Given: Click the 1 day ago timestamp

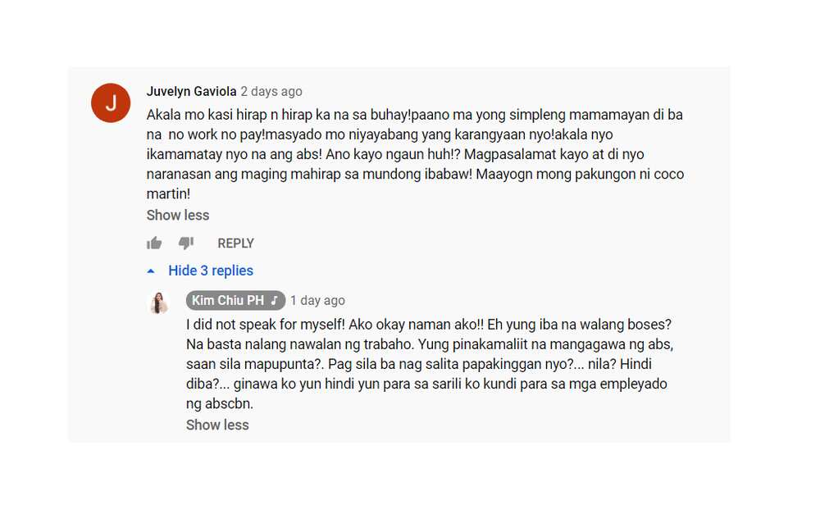Looking at the screenshot, I should click(318, 301).
